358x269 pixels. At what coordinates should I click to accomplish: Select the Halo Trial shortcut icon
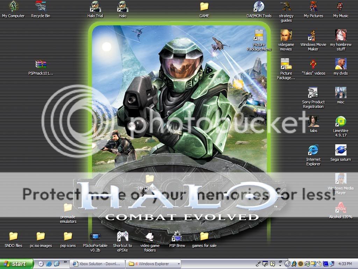tap(95, 7)
